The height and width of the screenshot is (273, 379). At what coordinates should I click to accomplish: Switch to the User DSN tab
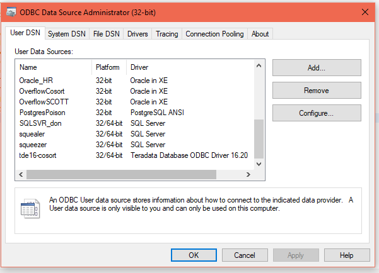pos(25,33)
